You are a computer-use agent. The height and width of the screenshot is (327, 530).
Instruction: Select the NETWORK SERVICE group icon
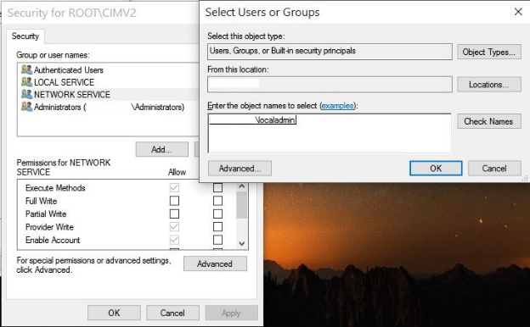coord(26,94)
